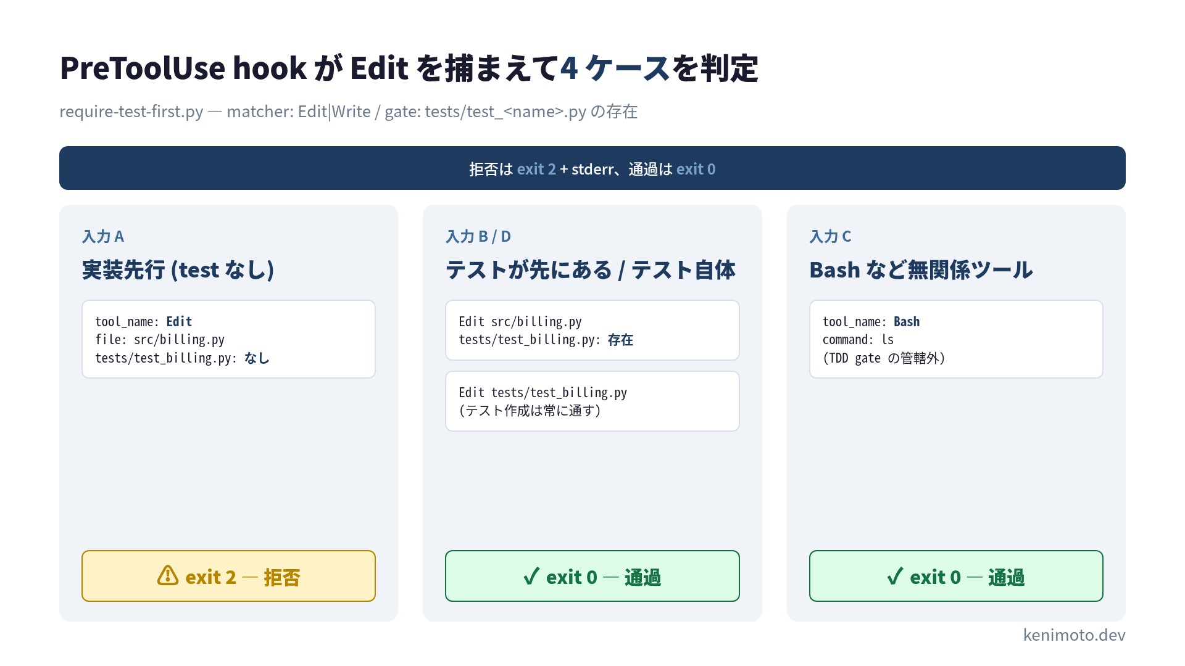
Task: Click the green 'exit 0 — 通過' badge under 入力 B / D
Action: click(x=592, y=576)
